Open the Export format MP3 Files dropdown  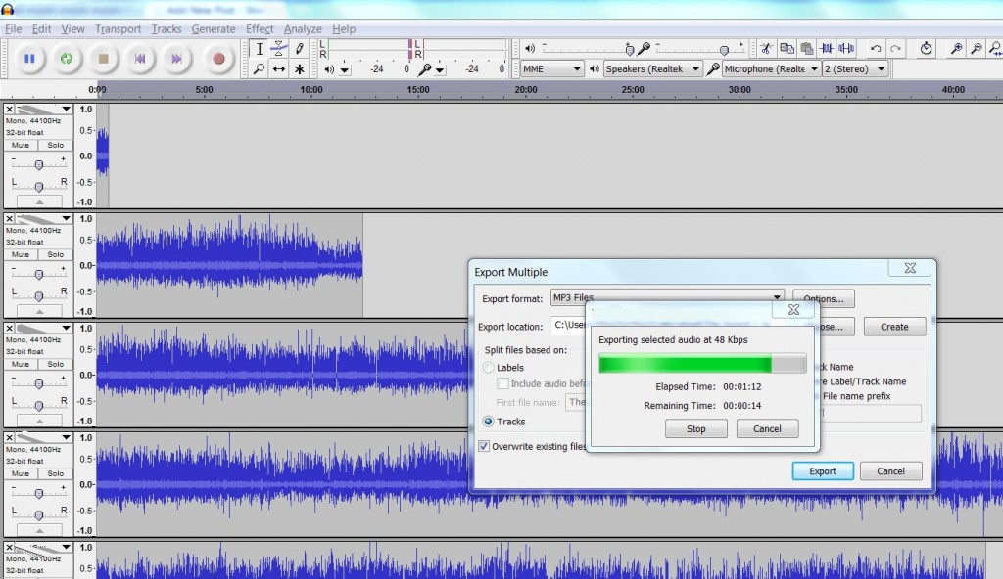point(667,297)
